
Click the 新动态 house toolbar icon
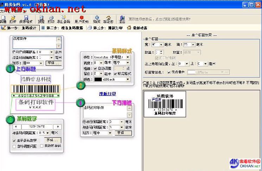coord(108,19)
